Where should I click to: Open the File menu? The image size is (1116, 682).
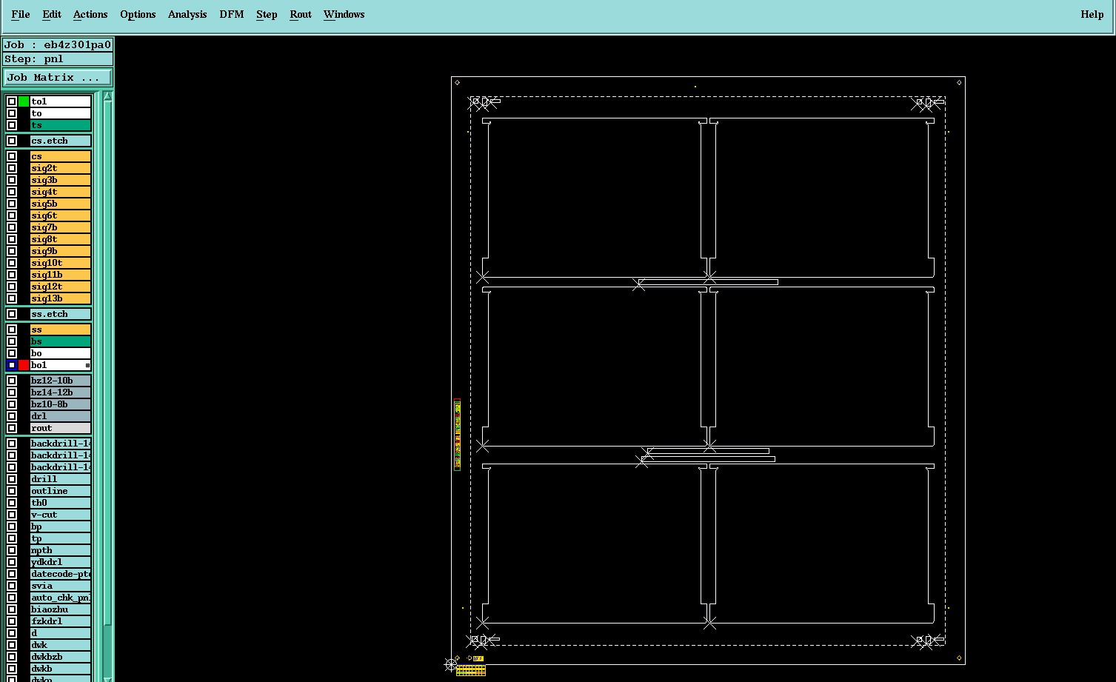point(20,14)
